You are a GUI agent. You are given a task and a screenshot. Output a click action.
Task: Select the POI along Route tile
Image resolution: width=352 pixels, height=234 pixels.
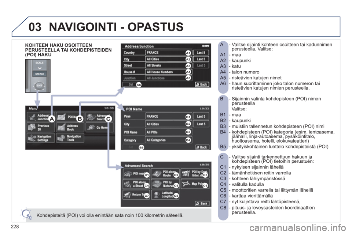click(x=165, y=174)
